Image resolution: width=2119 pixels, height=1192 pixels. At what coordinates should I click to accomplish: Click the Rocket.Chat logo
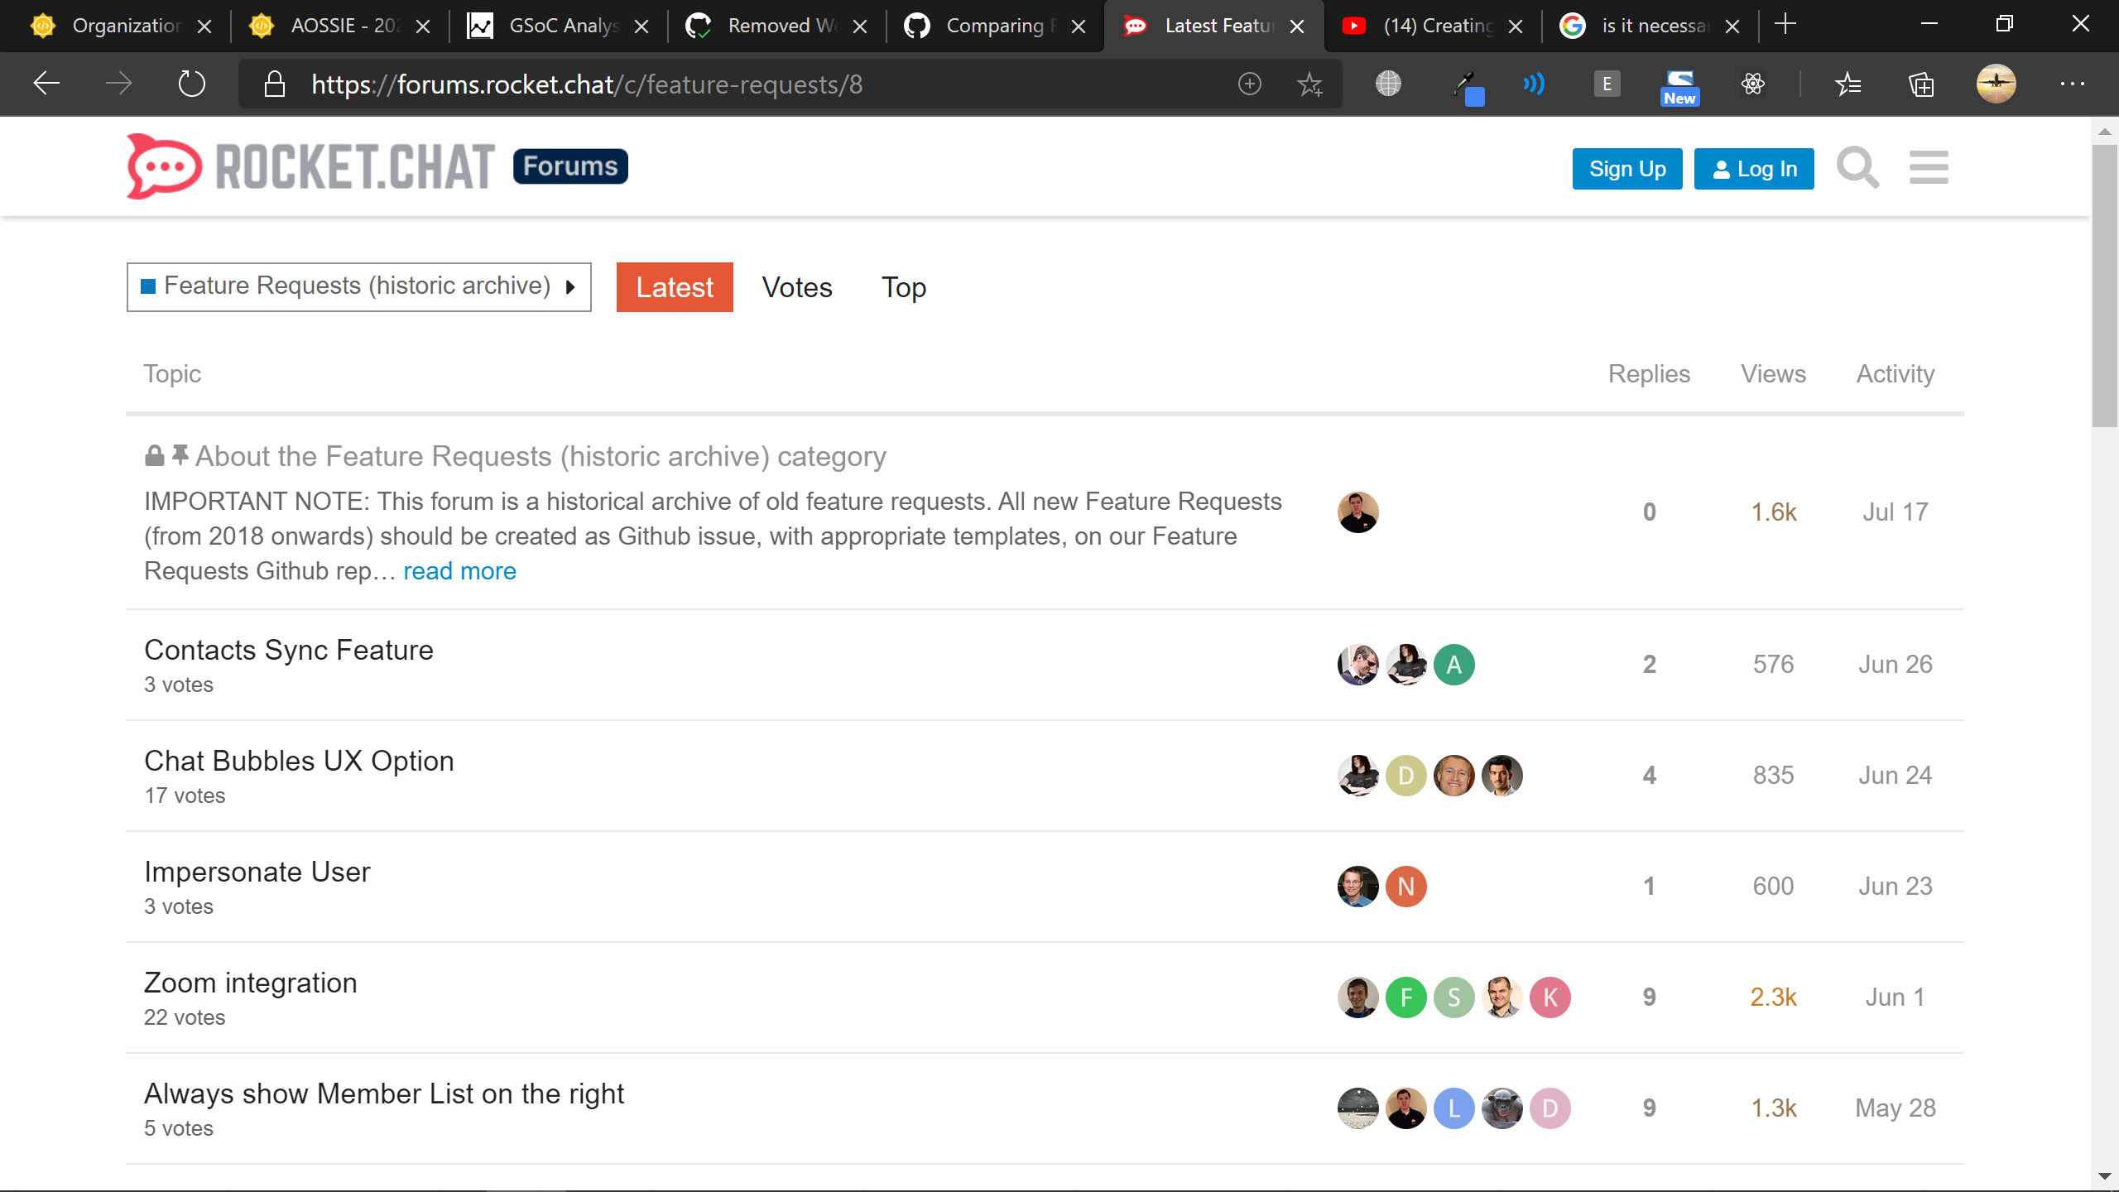(310, 166)
